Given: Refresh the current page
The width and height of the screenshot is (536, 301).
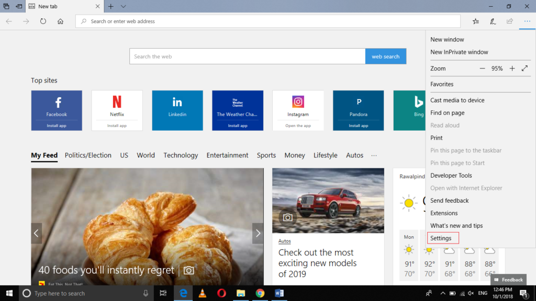Looking at the screenshot, I should pos(43,21).
